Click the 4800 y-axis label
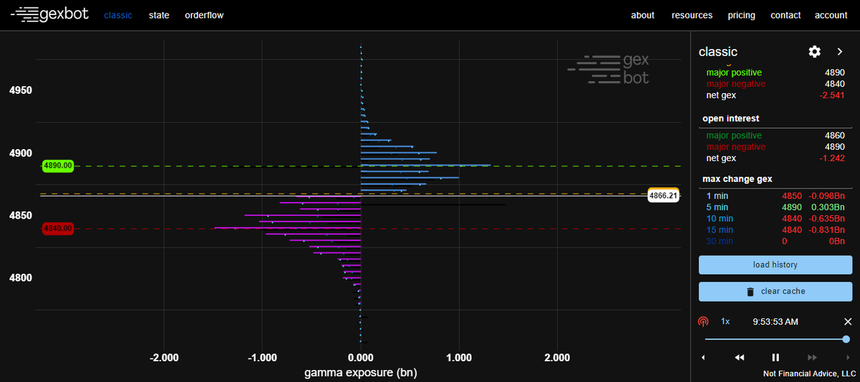The height and width of the screenshot is (382, 860). pos(21,278)
